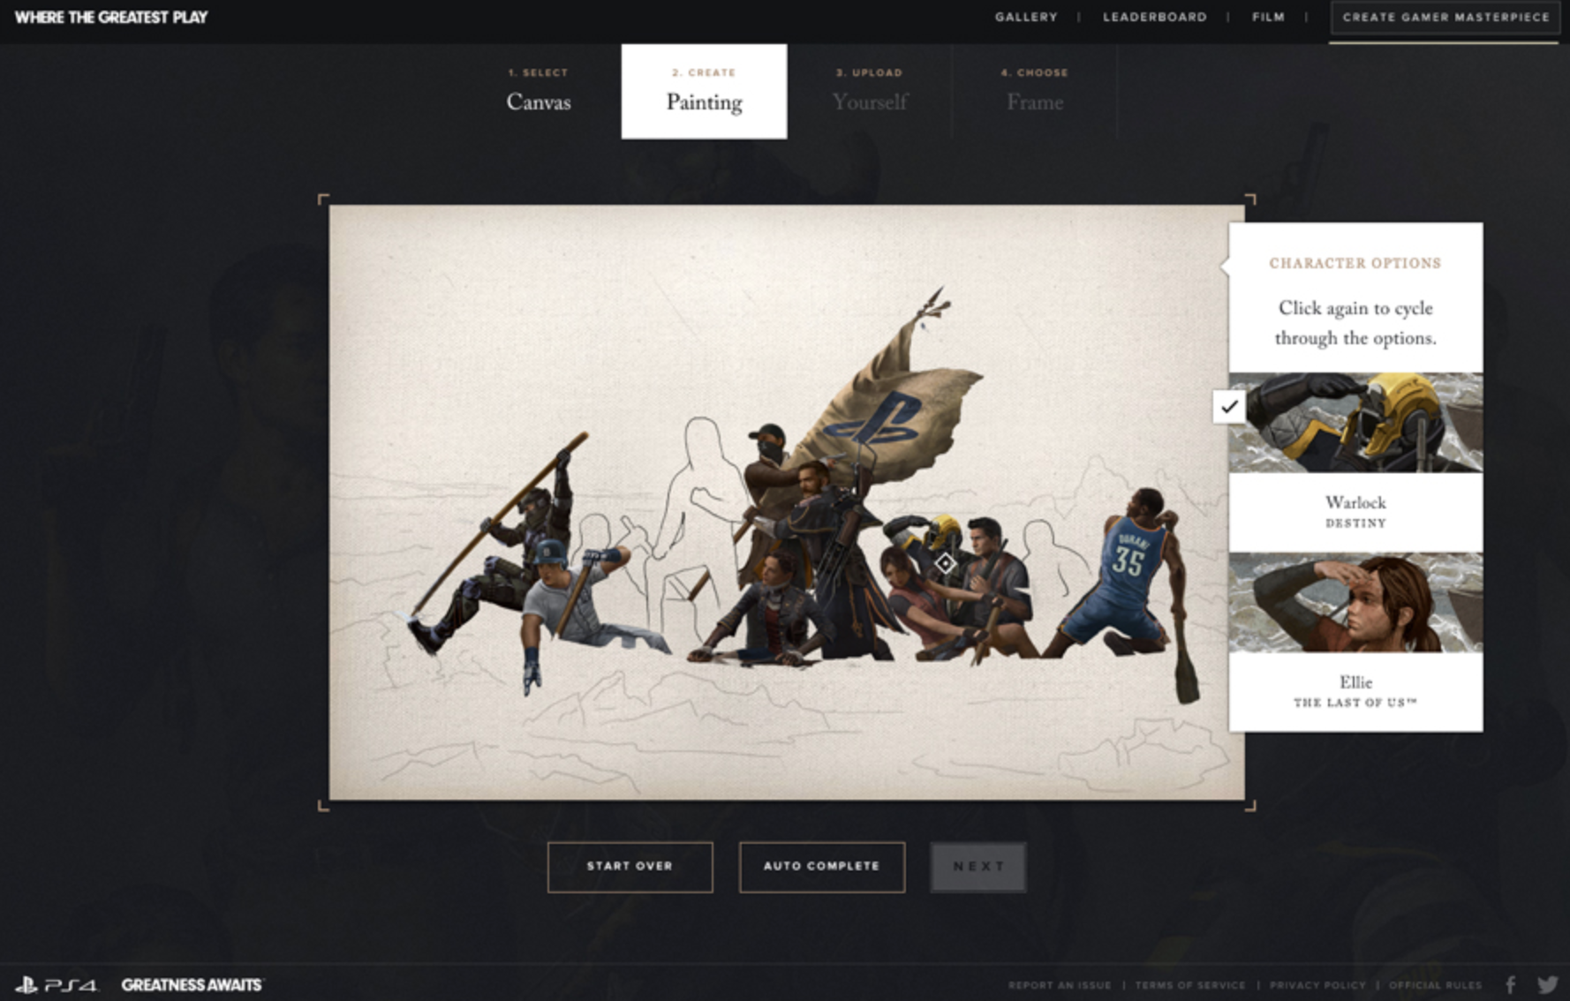
Task: Click the Next button
Action: (x=978, y=867)
